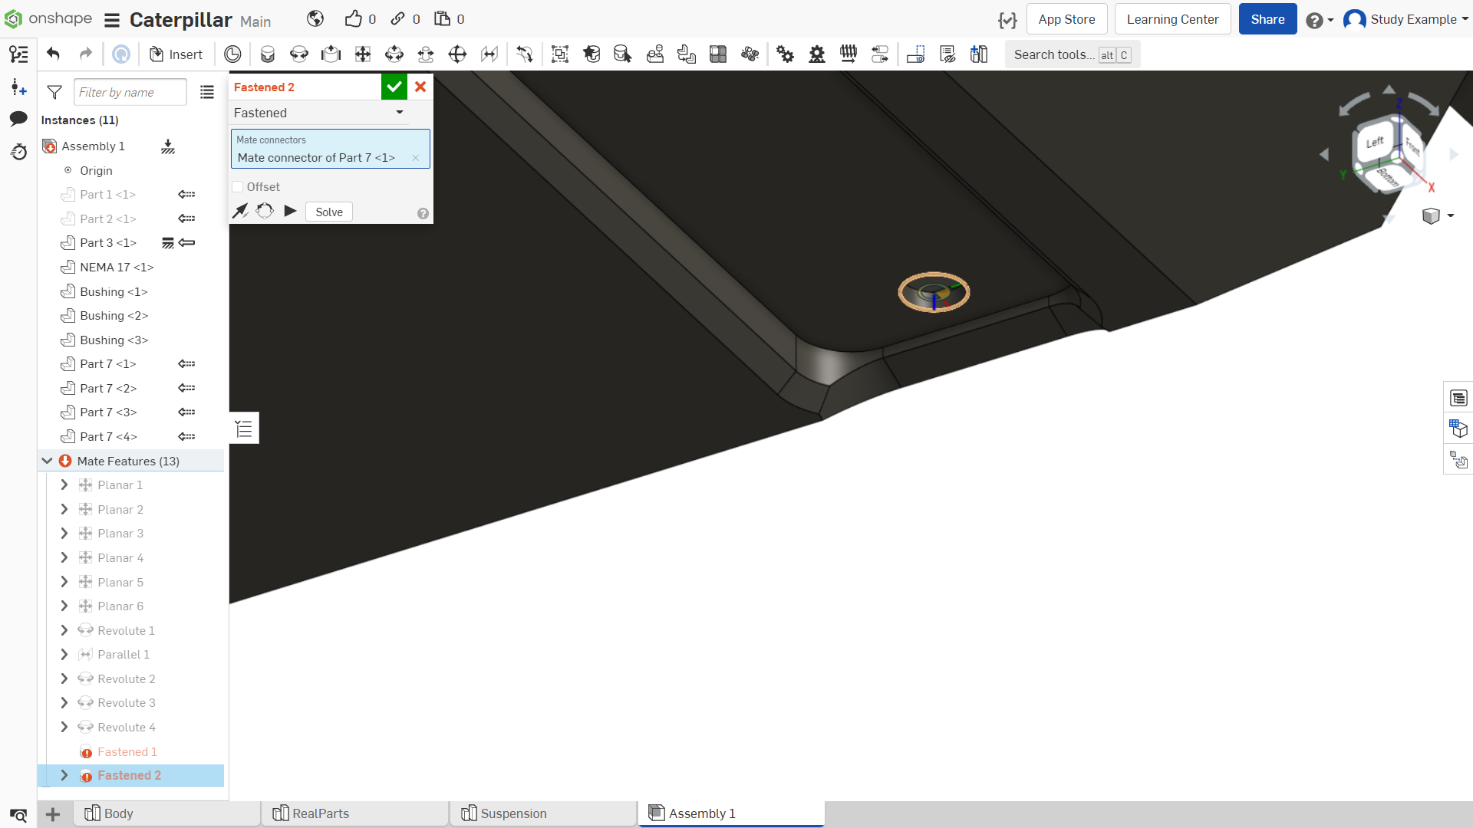The height and width of the screenshot is (828, 1473).
Task: Toggle the instance list panel icon
Action: 18,54
